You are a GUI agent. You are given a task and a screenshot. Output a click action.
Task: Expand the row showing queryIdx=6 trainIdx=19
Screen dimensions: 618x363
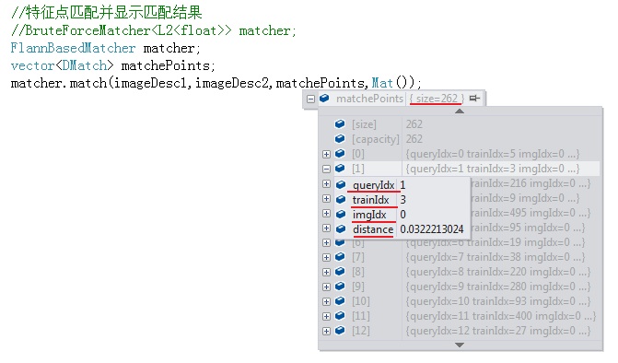click(x=326, y=242)
